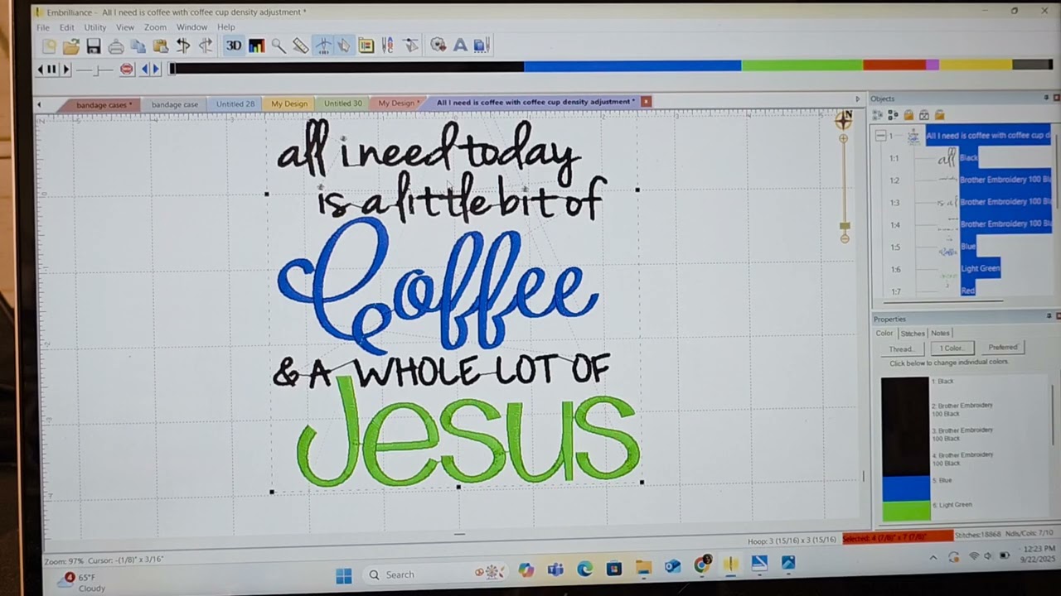Print the design with the printer icon

coord(116,46)
